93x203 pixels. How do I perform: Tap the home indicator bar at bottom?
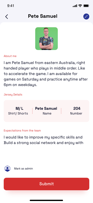(47, 200)
